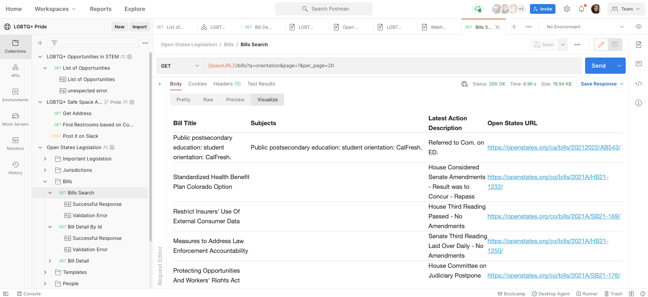Image resolution: width=648 pixels, height=297 pixels.
Task: Open the documentation icon in right sidebar
Action: click(x=639, y=45)
